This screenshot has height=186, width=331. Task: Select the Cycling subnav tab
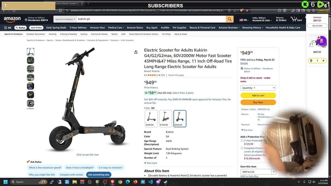click(84, 34)
